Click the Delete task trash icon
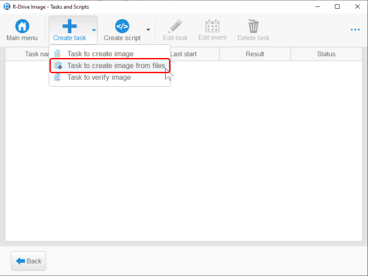Image resolution: width=368 pixels, height=276 pixels. pos(253,26)
